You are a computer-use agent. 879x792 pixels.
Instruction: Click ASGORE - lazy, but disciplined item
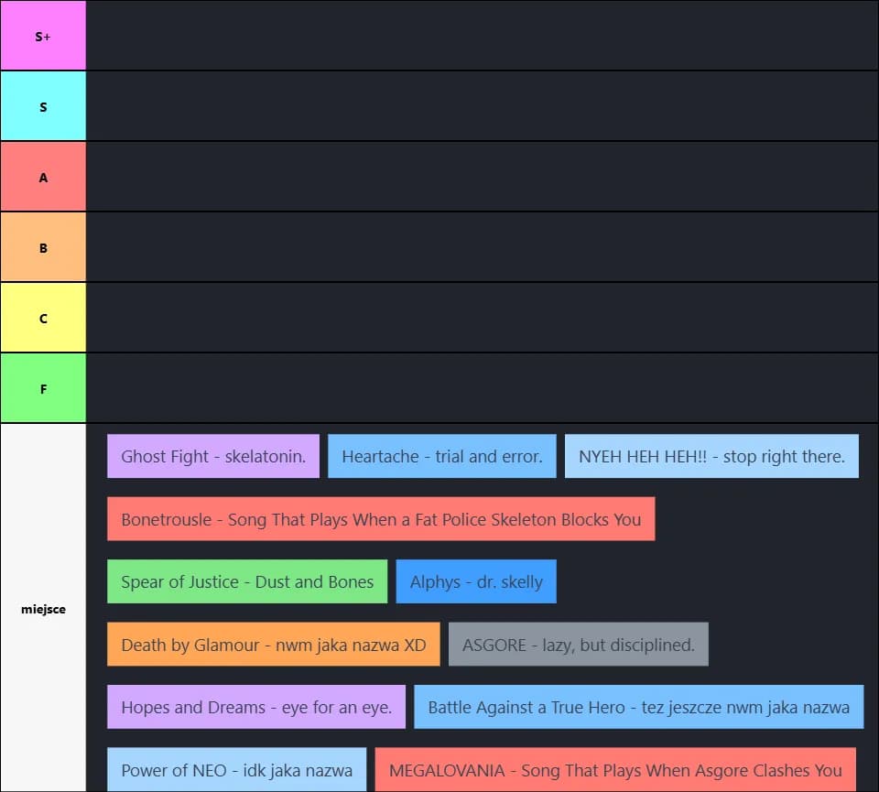click(579, 645)
